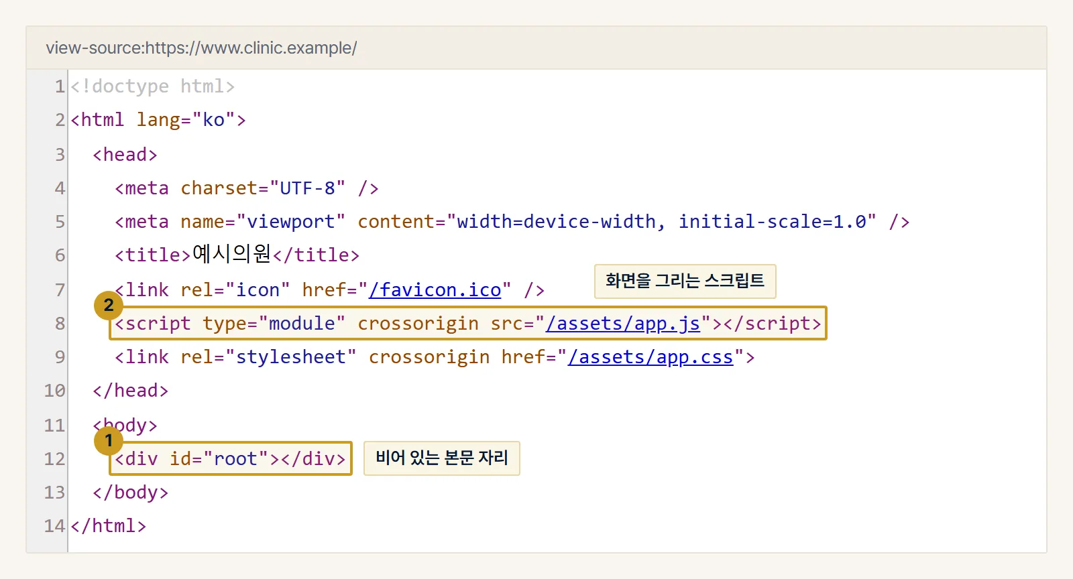The width and height of the screenshot is (1073, 579).
Task: Click line number 4 in the gutter
Action: (60, 188)
